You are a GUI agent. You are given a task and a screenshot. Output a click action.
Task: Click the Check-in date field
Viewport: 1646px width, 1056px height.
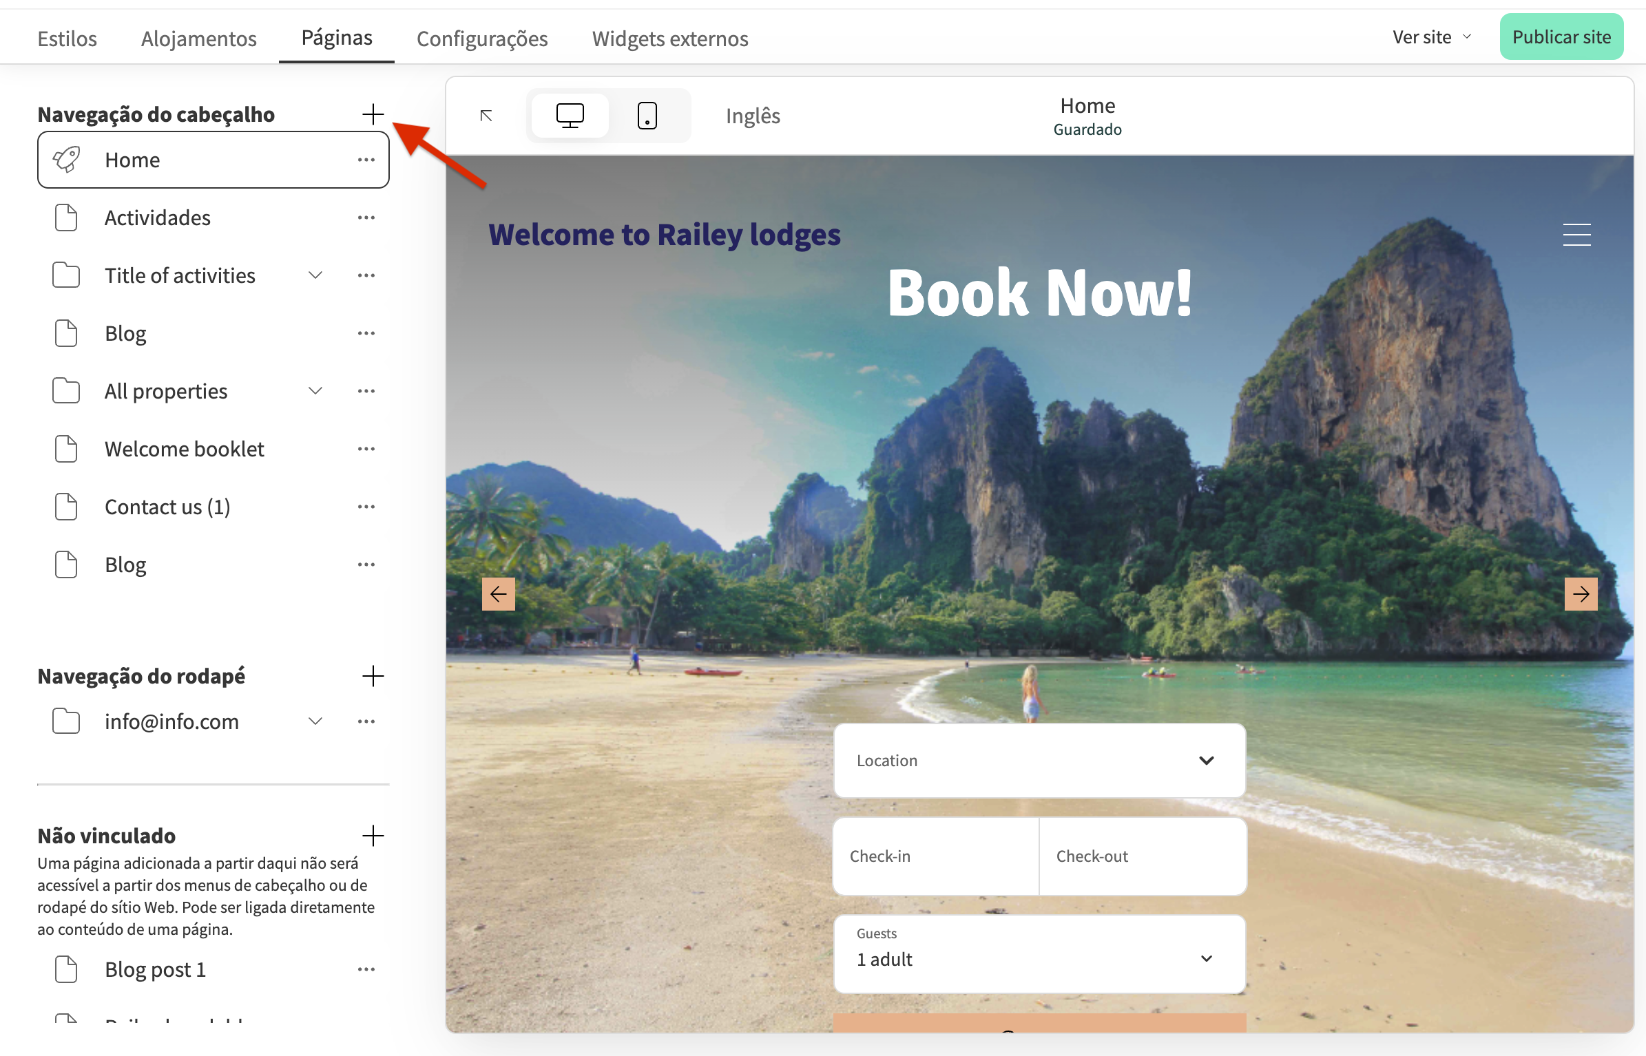pyautogui.click(x=935, y=856)
